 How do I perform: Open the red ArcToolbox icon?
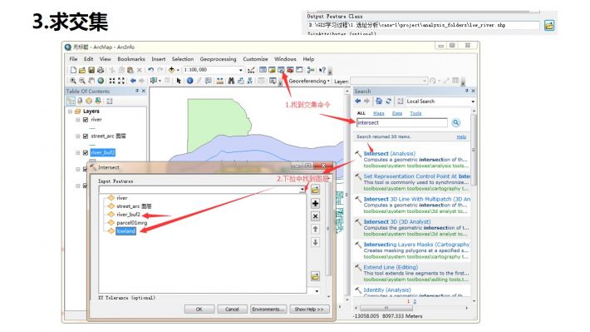[290, 70]
